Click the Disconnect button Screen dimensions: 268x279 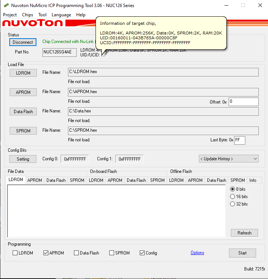pos(23,42)
